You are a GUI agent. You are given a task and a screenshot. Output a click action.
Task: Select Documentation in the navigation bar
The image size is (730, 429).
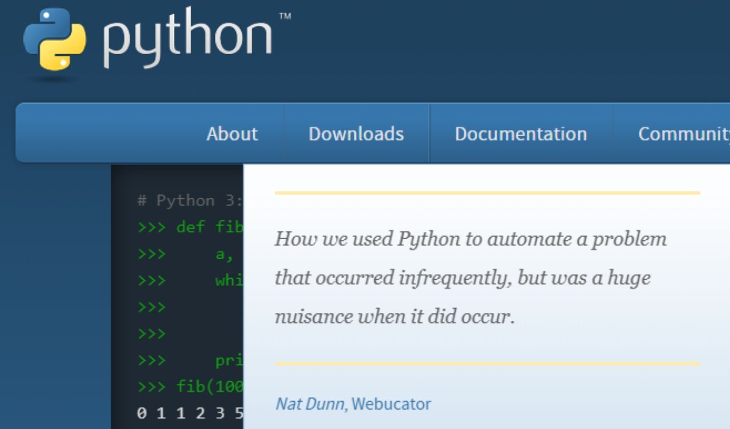pos(521,134)
